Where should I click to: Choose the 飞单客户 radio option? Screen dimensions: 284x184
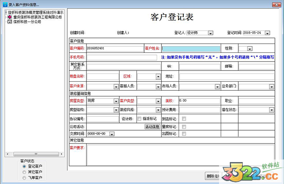[x=24, y=178]
